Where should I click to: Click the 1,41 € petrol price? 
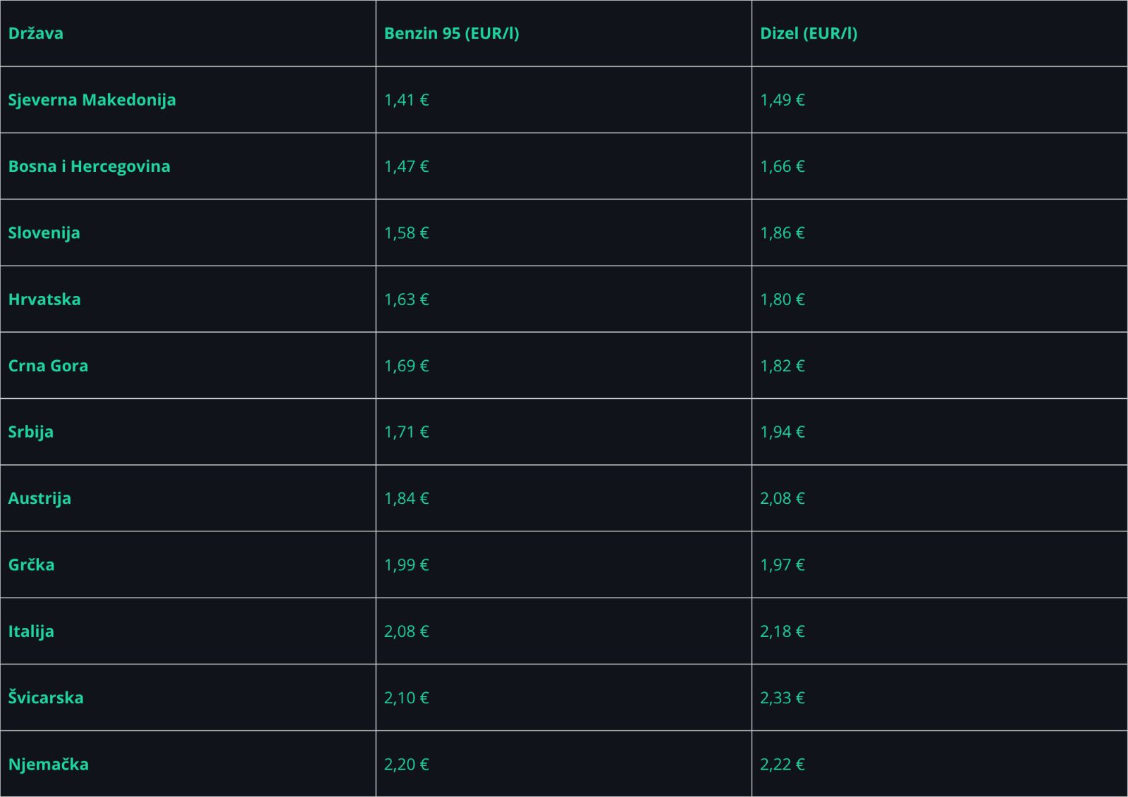pyautogui.click(x=406, y=100)
